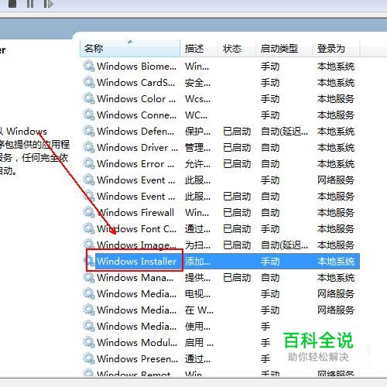Click 本地服务 logon in Windows Color row
This screenshot has width=387, height=387.
tap(336, 98)
